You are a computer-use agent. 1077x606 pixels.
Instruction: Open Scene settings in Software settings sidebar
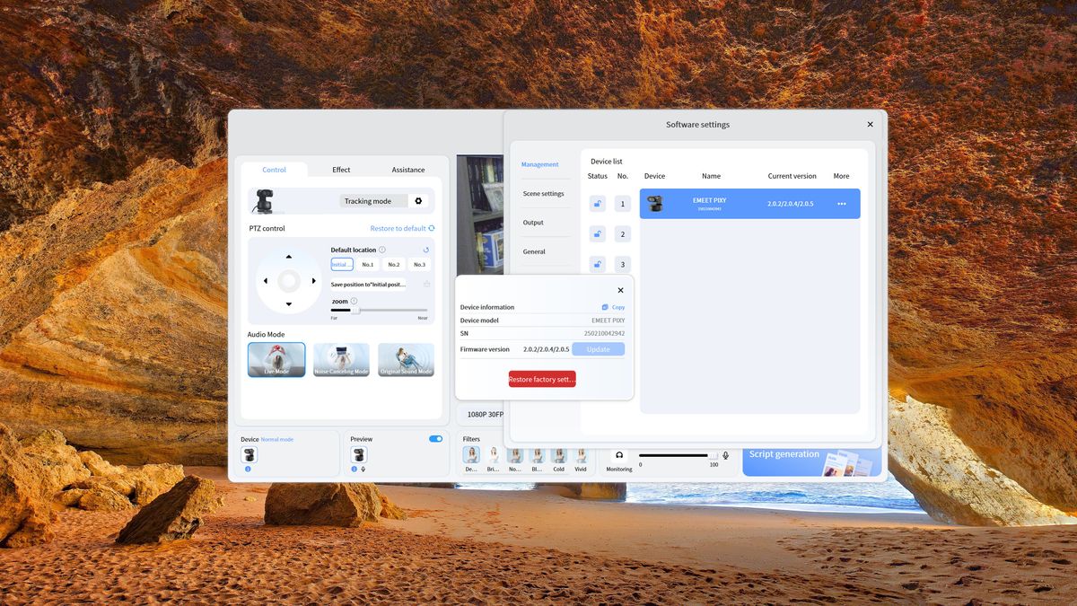click(x=545, y=193)
